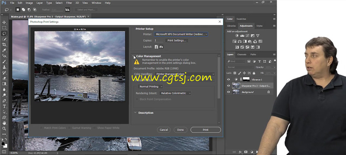Select the Horizontal Type tool

[x=4, y=106]
